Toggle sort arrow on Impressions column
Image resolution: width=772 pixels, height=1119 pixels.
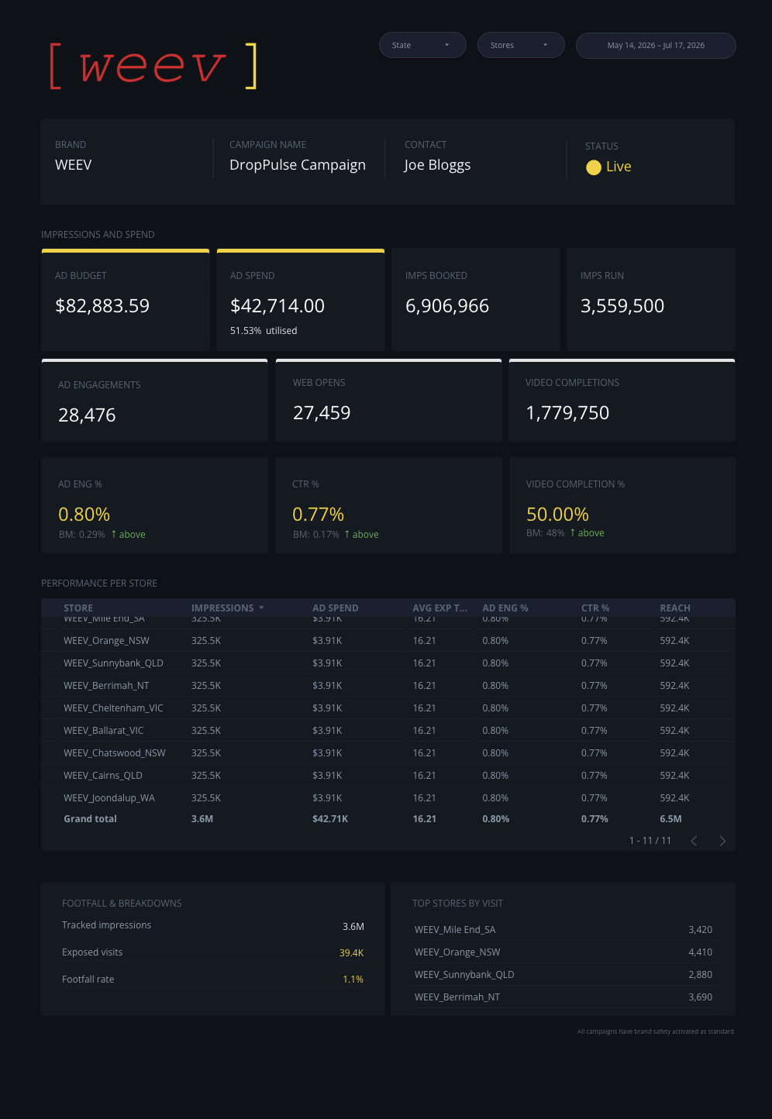point(261,608)
